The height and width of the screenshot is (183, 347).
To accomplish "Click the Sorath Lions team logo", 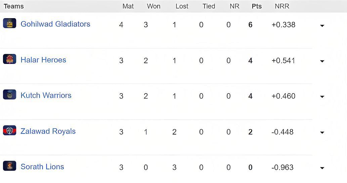I will tap(9, 166).
